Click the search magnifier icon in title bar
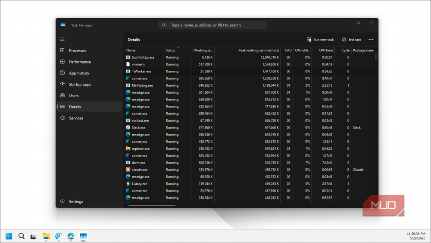The image size is (431, 243). pos(164,25)
